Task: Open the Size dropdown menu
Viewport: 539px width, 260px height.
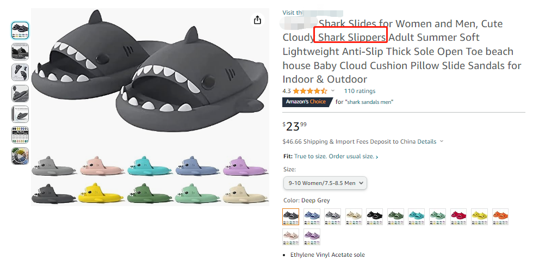Action: click(325, 183)
